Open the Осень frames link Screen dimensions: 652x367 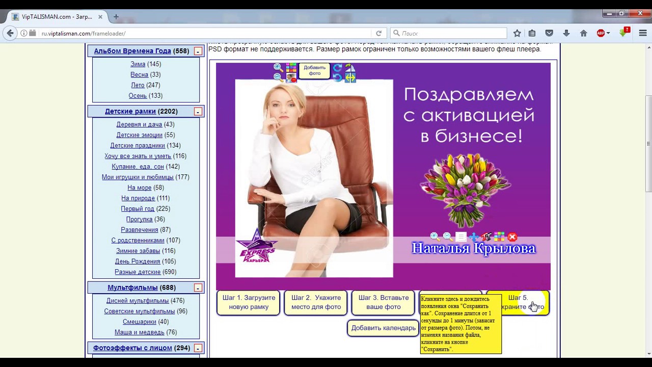coord(138,96)
